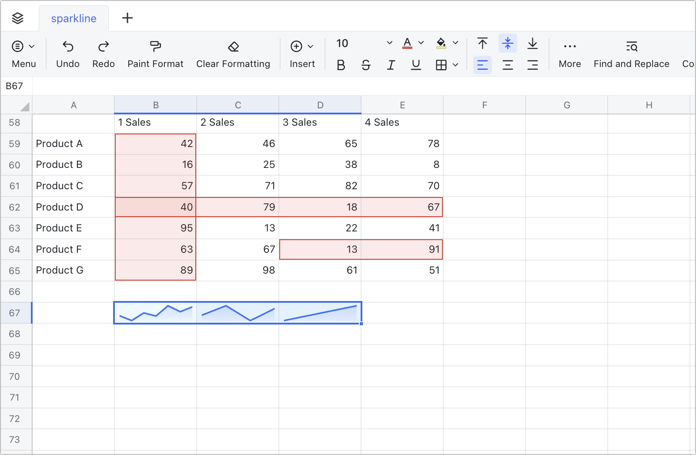
Task: Open the font size dropdown
Action: tap(389, 43)
